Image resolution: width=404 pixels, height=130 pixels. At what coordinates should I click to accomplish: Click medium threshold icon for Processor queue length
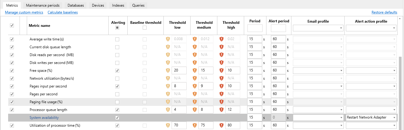click(194, 110)
